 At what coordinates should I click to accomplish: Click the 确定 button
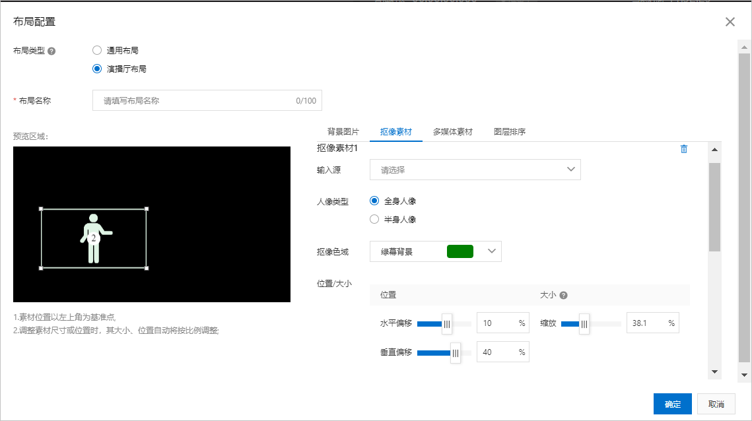click(672, 404)
